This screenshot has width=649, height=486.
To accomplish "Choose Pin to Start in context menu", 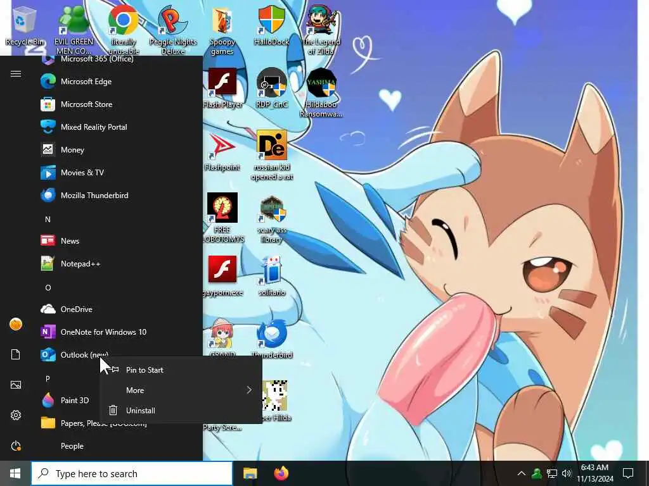I will [181, 370].
